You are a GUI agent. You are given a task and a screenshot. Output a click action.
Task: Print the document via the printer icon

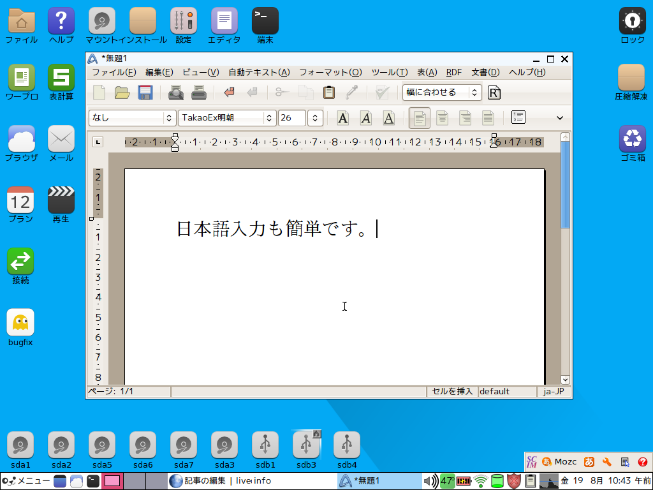199,93
